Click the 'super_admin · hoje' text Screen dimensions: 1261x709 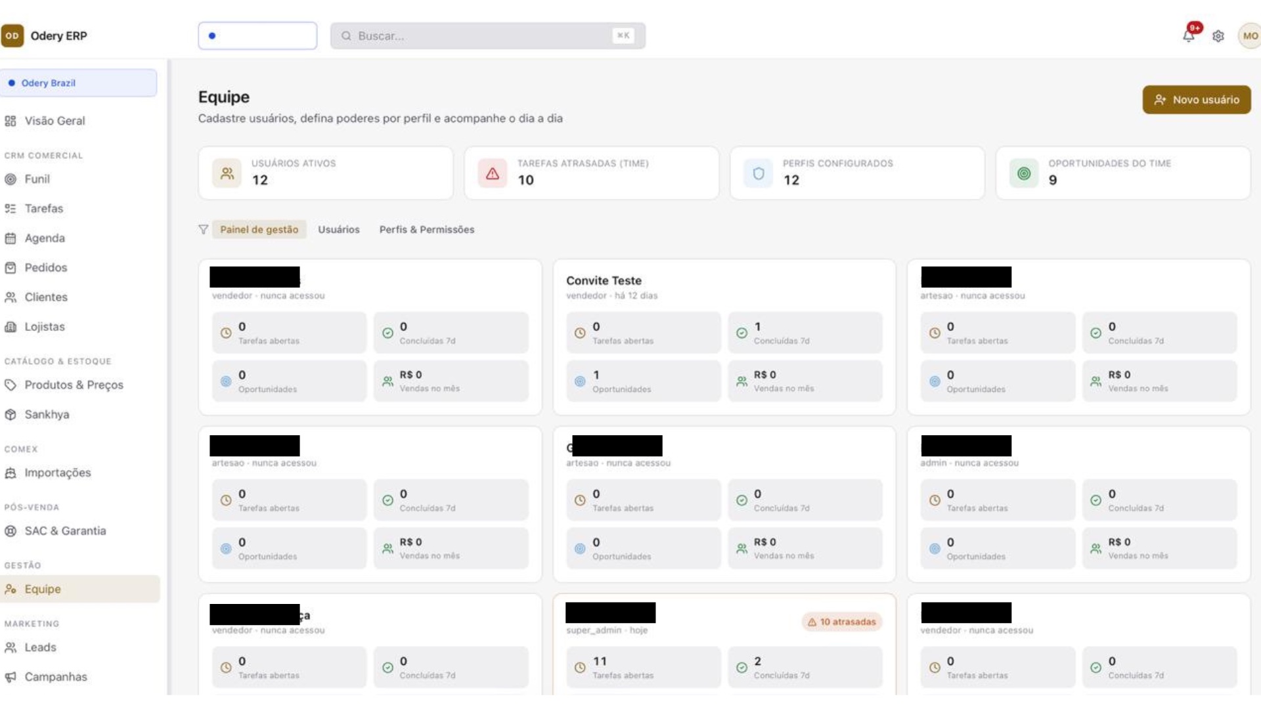(607, 631)
